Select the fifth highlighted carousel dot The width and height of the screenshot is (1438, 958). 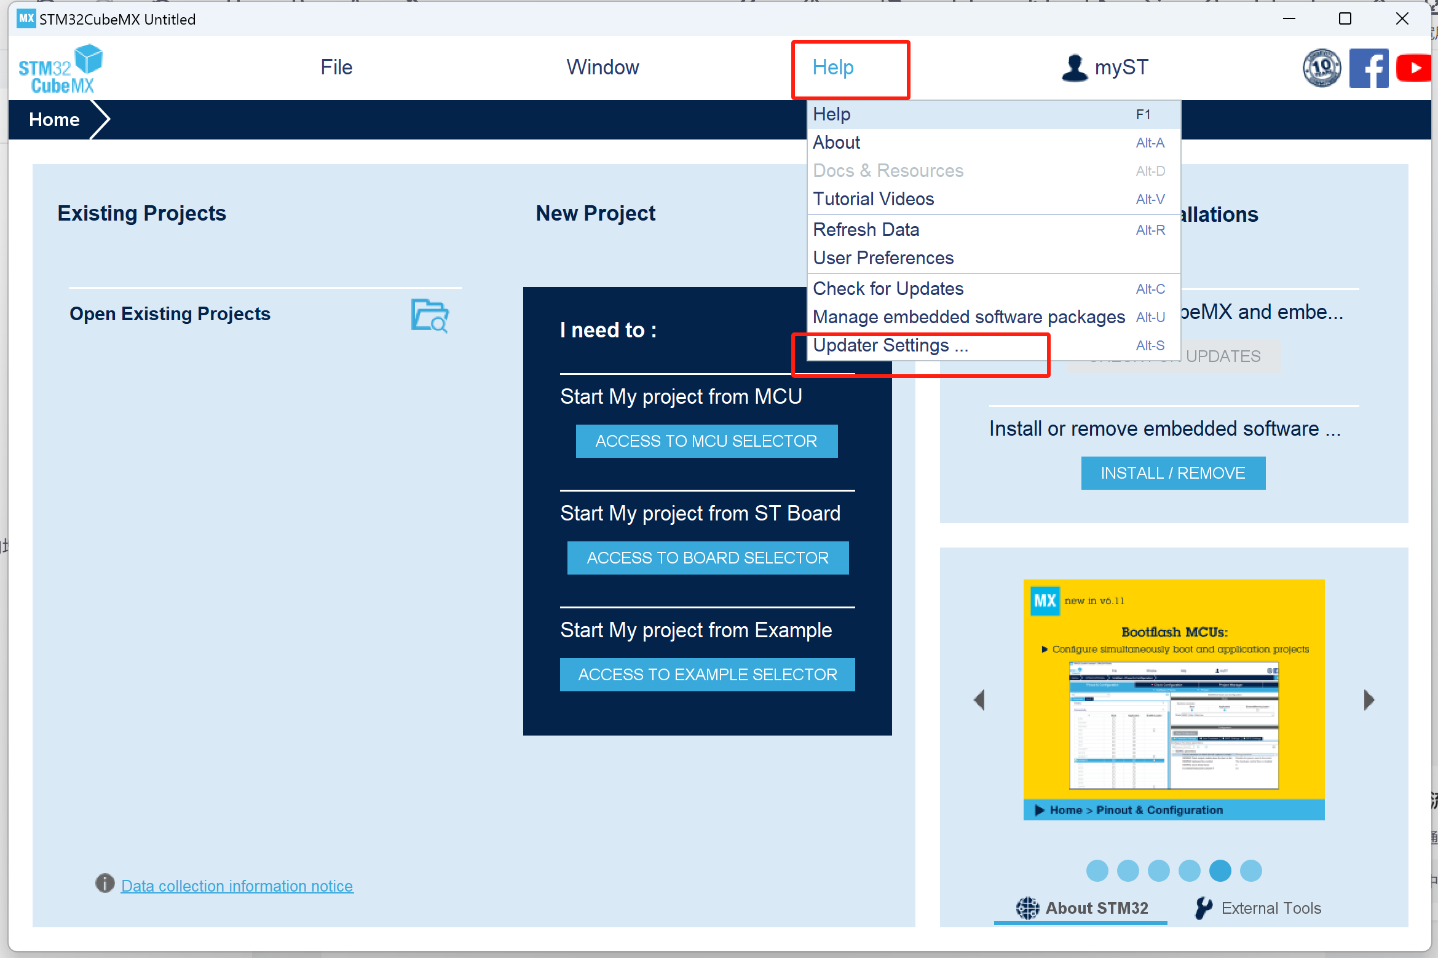click(1220, 870)
